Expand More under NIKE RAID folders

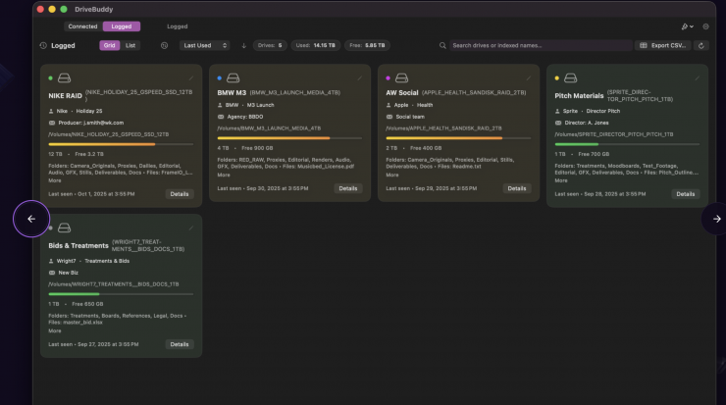(55, 180)
